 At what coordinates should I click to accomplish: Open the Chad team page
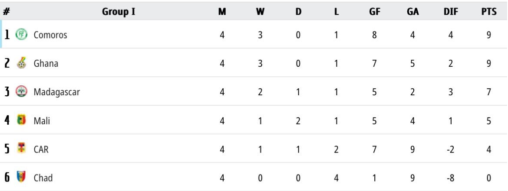click(x=43, y=178)
